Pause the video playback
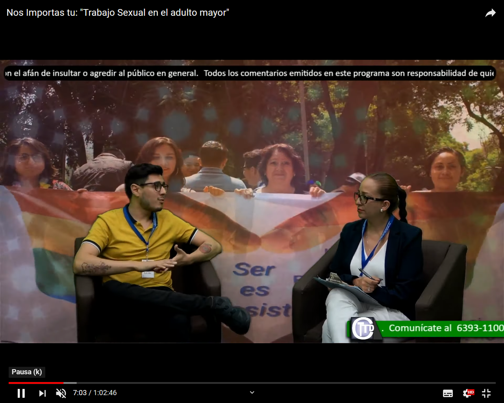This screenshot has height=403, width=504. 21,393
